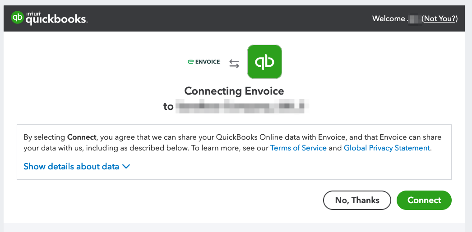Screen dimensions: 472x232
Task: Click the (Not You?) link
Action: coord(440,18)
